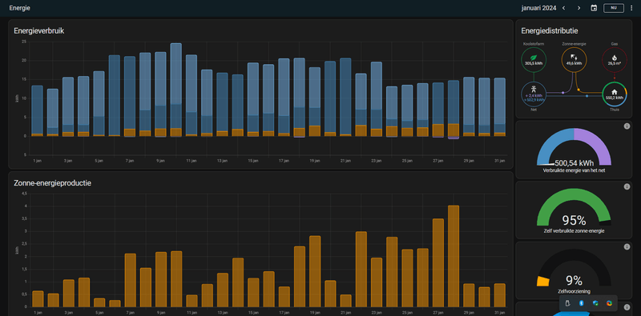Click the 49,6 kWh solar value
Image resolution: width=641 pixels, height=316 pixels.
574,64
